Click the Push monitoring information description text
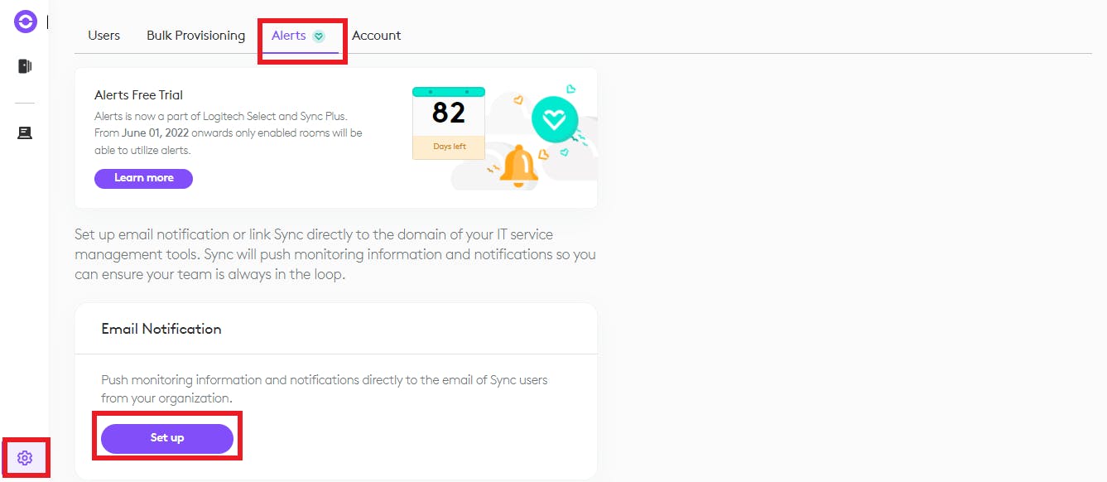The image size is (1107, 482). coord(324,388)
